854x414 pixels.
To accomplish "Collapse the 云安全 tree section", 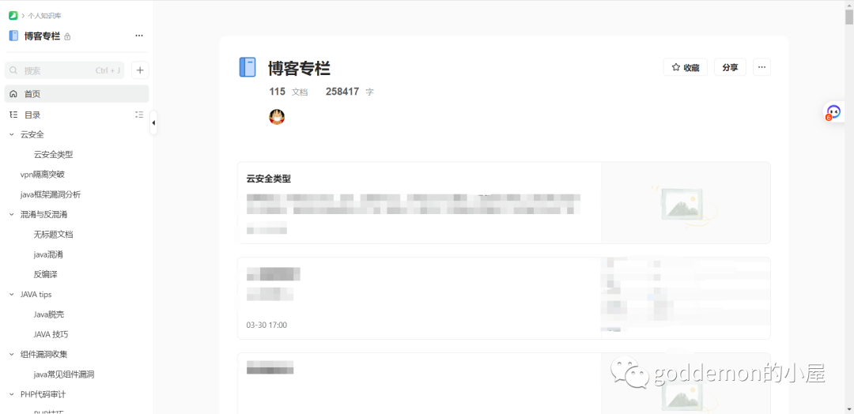I will click(x=11, y=134).
